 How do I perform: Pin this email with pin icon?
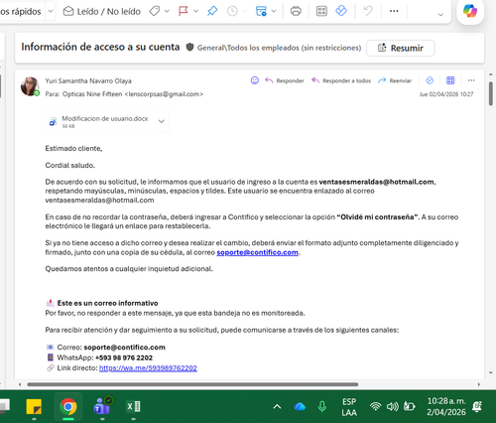(x=212, y=12)
